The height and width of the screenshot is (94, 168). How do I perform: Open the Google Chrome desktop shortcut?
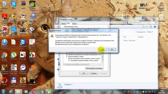coord(4,57)
